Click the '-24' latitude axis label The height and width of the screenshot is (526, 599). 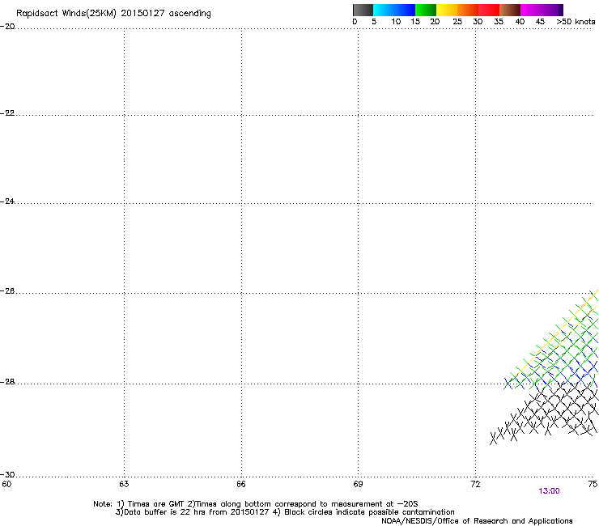tap(7, 201)
